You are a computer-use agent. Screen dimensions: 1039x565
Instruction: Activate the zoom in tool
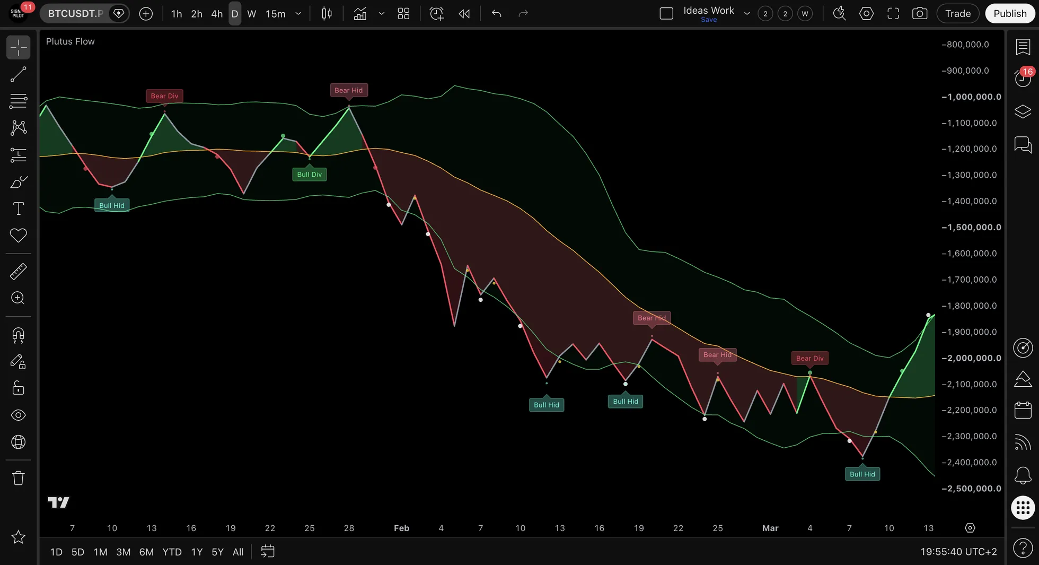(x=19, y=298)
